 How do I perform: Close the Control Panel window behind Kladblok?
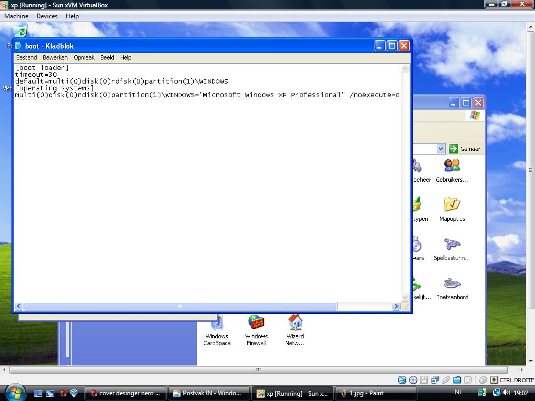(x=479, y=103)
